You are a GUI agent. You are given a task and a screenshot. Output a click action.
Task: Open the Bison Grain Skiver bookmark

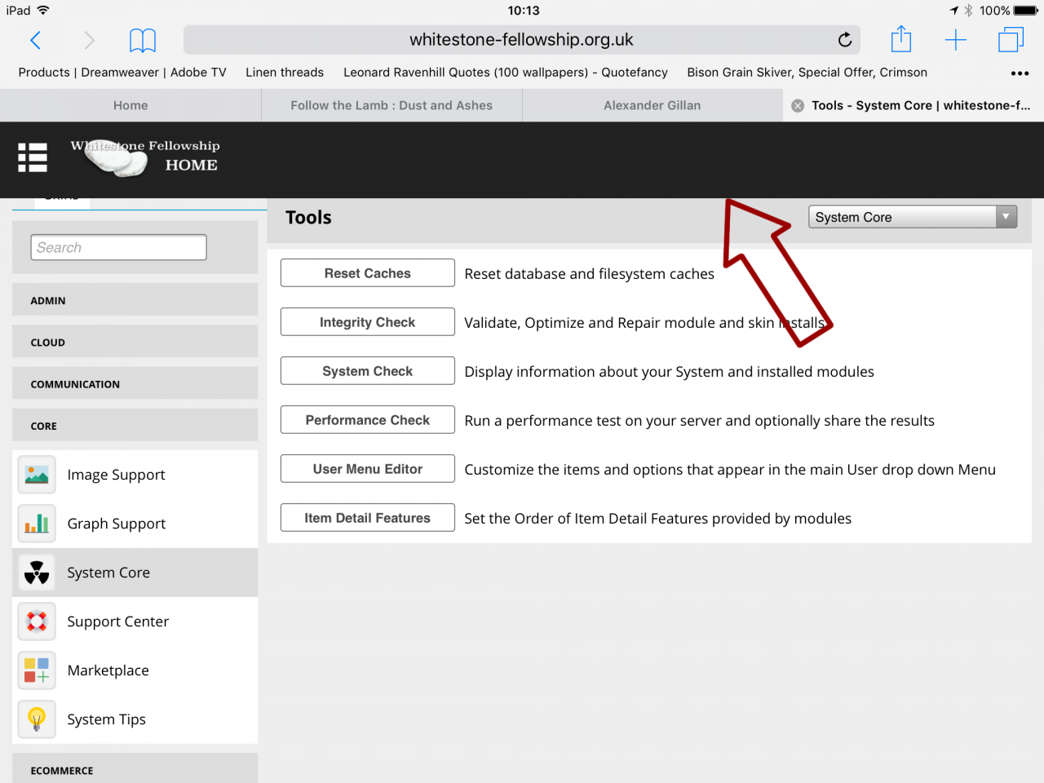[807, 73]
